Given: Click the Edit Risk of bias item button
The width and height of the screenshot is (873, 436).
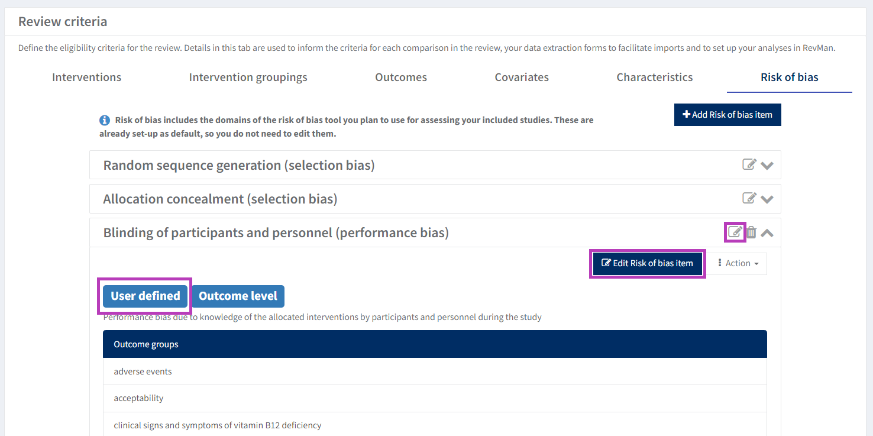Looking at the screenshot, I should click(x=647, y=263).
